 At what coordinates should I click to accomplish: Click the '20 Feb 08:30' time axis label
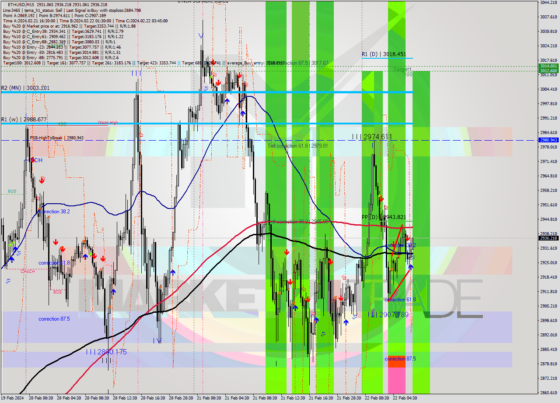coord(97,398)
